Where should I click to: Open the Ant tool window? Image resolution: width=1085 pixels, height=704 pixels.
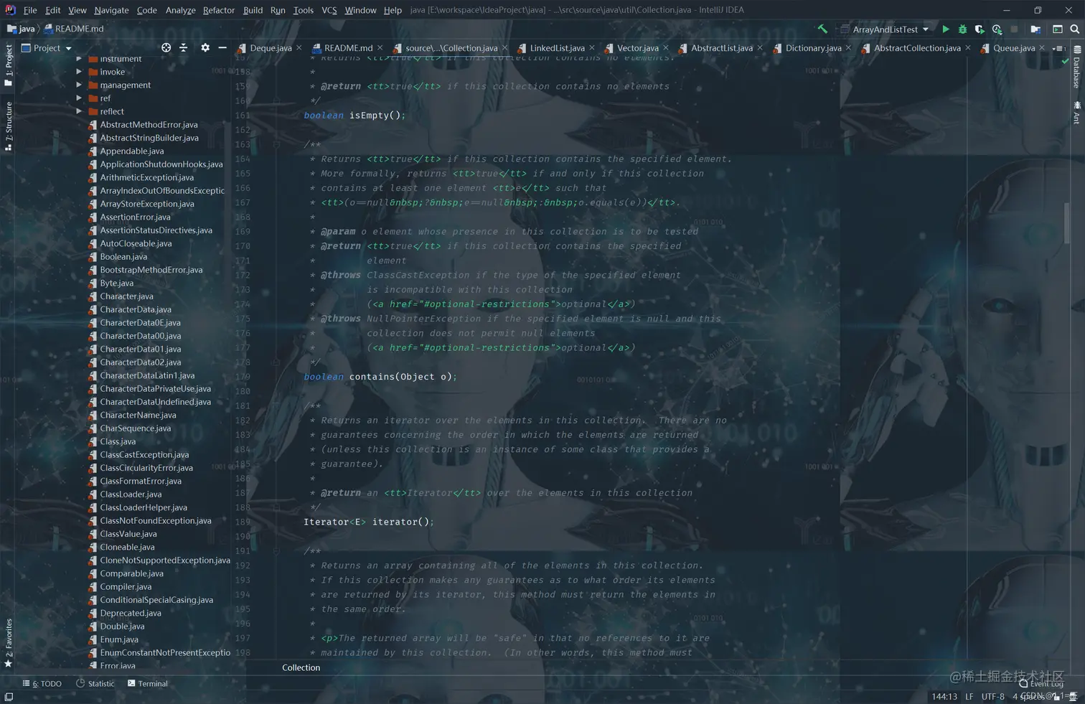[1076, 112]
